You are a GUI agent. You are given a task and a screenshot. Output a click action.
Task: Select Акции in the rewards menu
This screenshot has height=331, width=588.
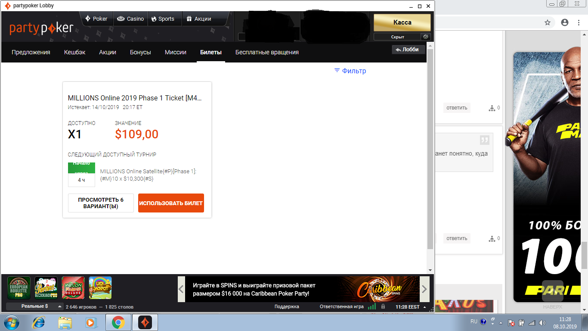(108, 52)
